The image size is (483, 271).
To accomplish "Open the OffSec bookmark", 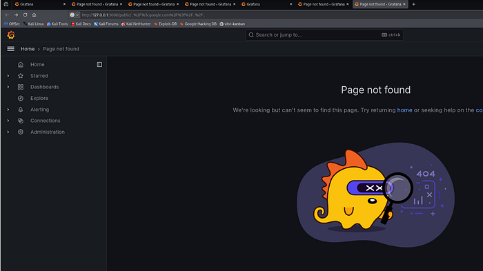I will click(12, 23).
